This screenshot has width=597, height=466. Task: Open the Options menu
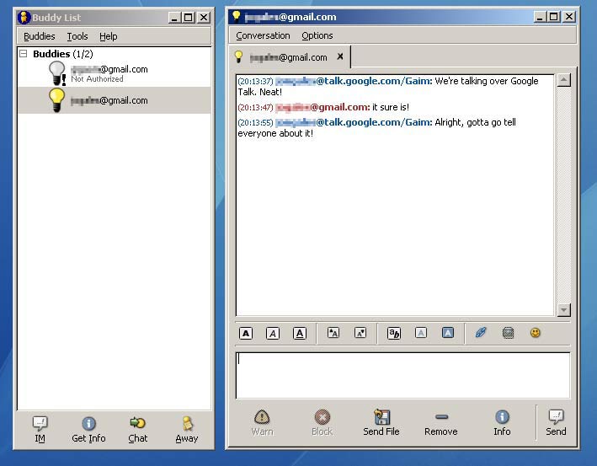pyautogui.click(x=317, y=35)
